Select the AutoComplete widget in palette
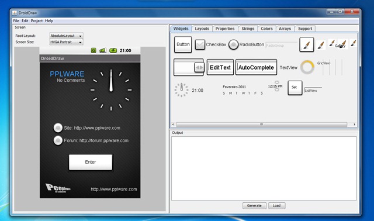The image size is (374, 221). click(256, 67)
